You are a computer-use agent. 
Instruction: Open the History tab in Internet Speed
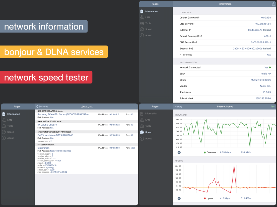[x=178, y=106]
